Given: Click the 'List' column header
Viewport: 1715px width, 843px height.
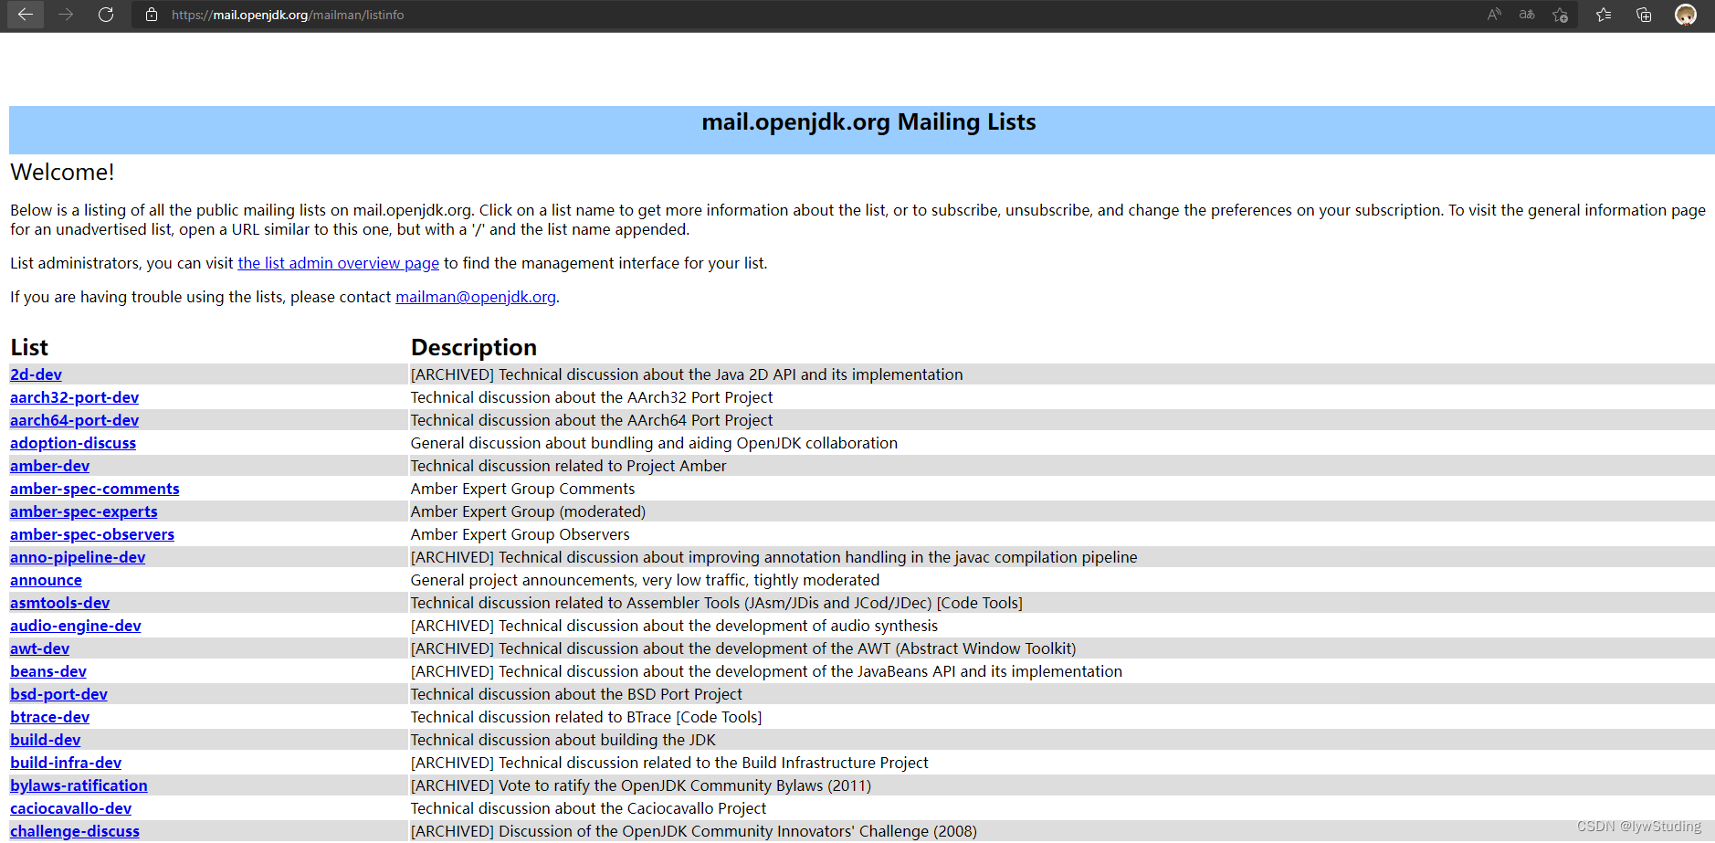Looking at the screenshot, I should 29,347.
